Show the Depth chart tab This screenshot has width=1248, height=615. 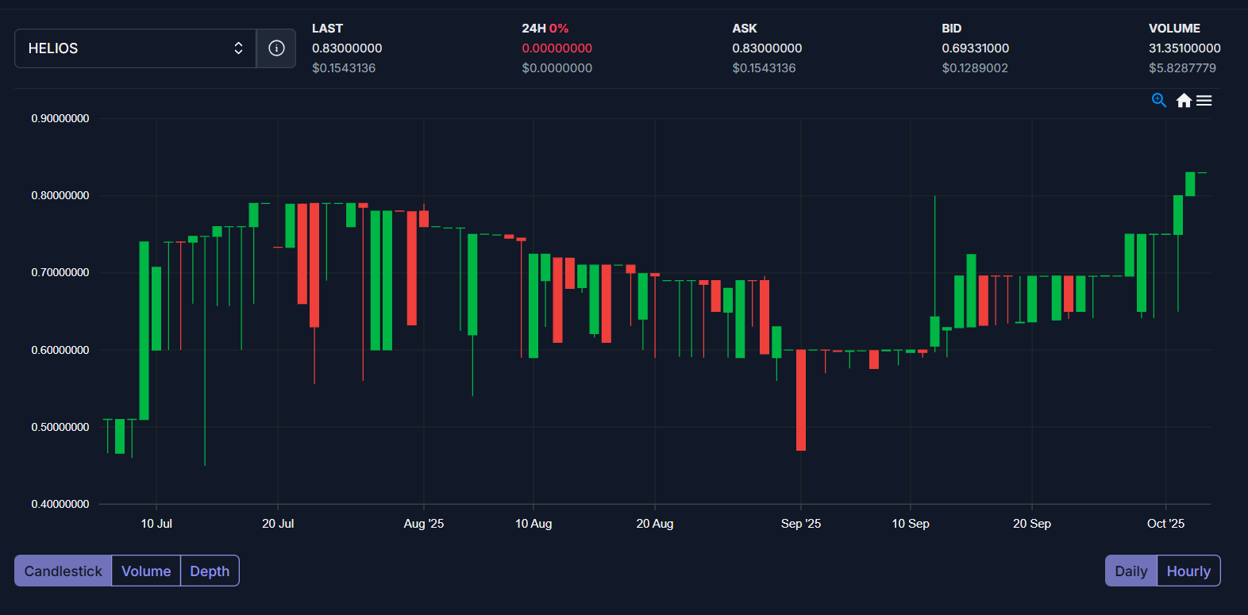point(210,571)
